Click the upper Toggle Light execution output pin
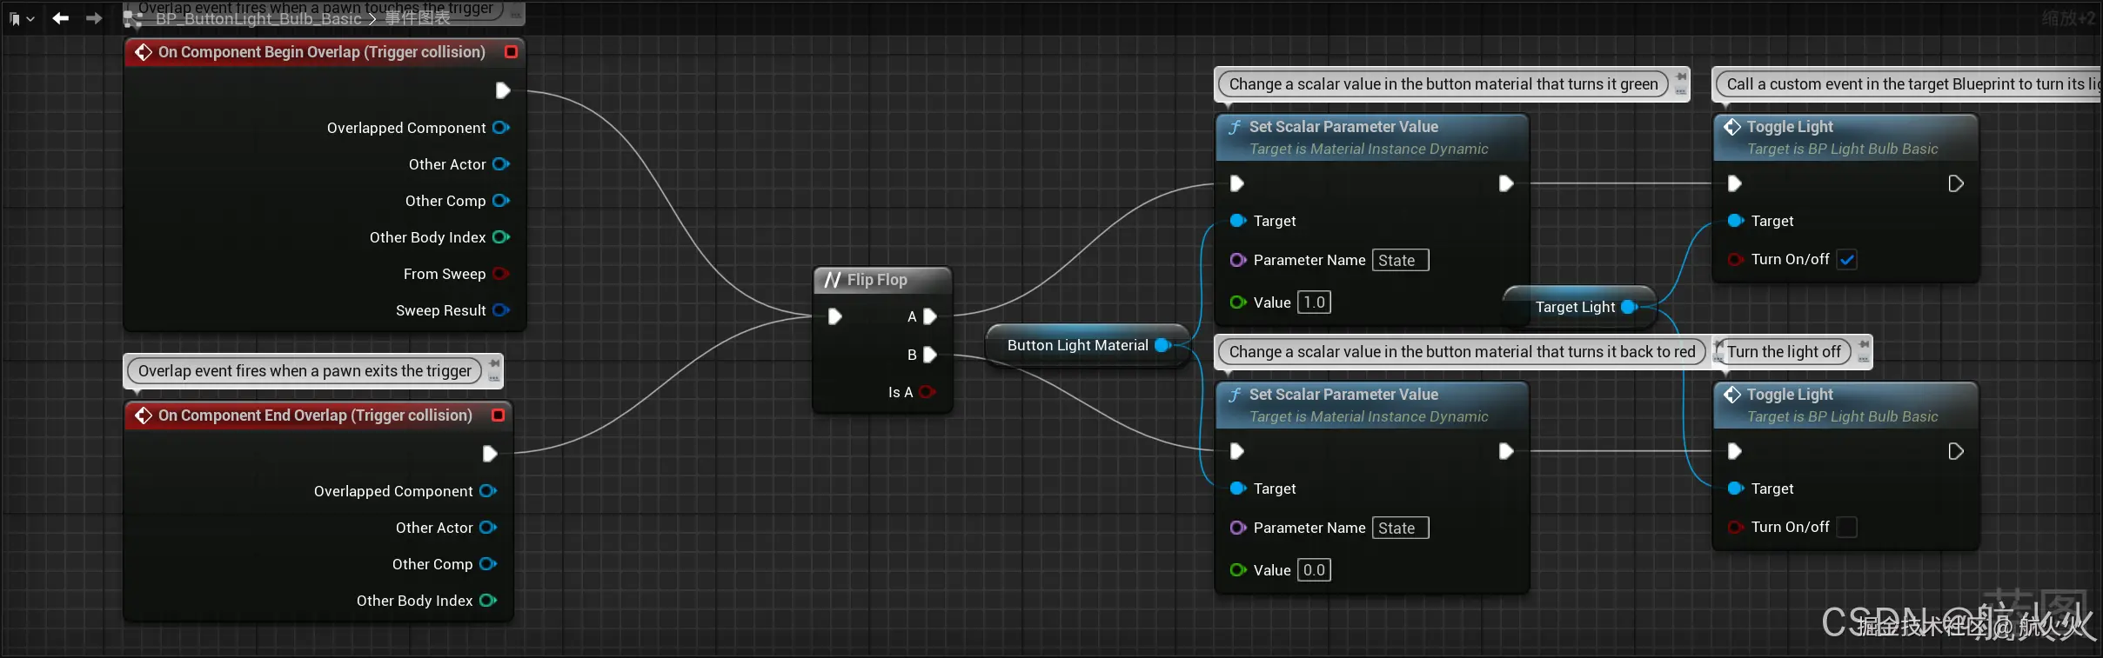This screenshot has height=658, width=2103. point(1956,183)
